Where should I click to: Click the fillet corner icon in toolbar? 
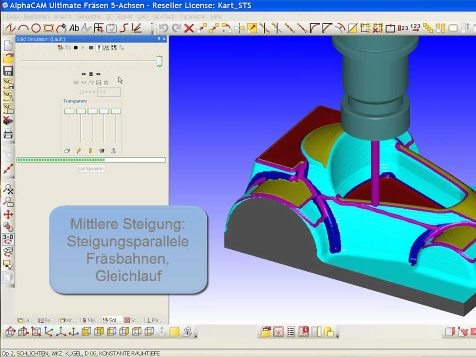315,28
